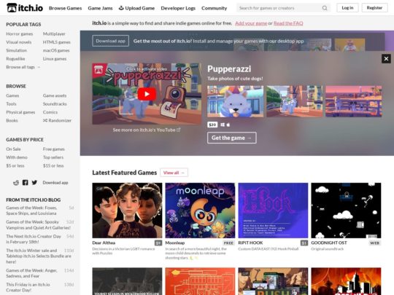Screen dimensions: 394x295
Task: Open Horror games tag
Action: (20, 34)
